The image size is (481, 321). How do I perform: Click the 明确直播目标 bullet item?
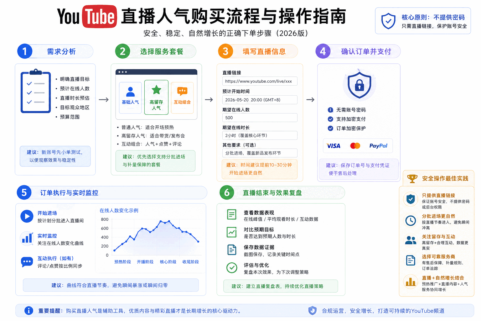tap(73, 79)
